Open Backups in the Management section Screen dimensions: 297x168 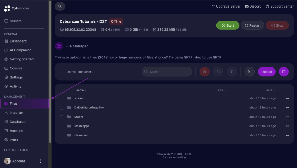[x=16, y=131]
